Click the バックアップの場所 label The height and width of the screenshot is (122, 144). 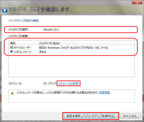tap(19, 29)
